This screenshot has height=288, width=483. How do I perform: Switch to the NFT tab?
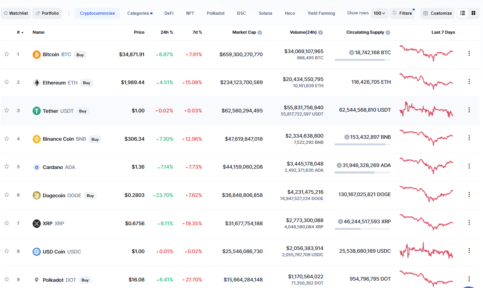pos(190,13)
